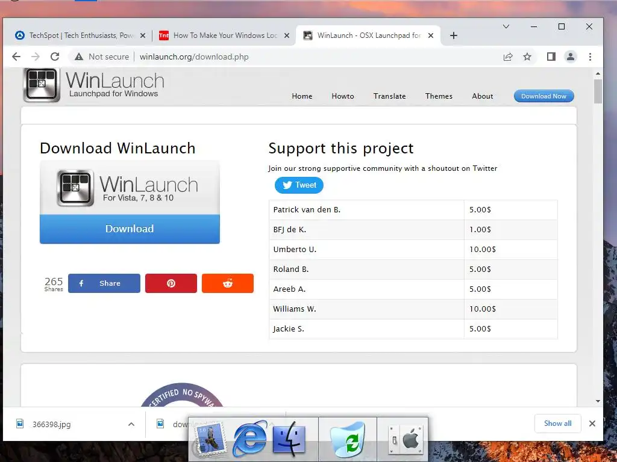
Task: Open the Recycle Bin from the dock
Action: [x=348, y=439]
